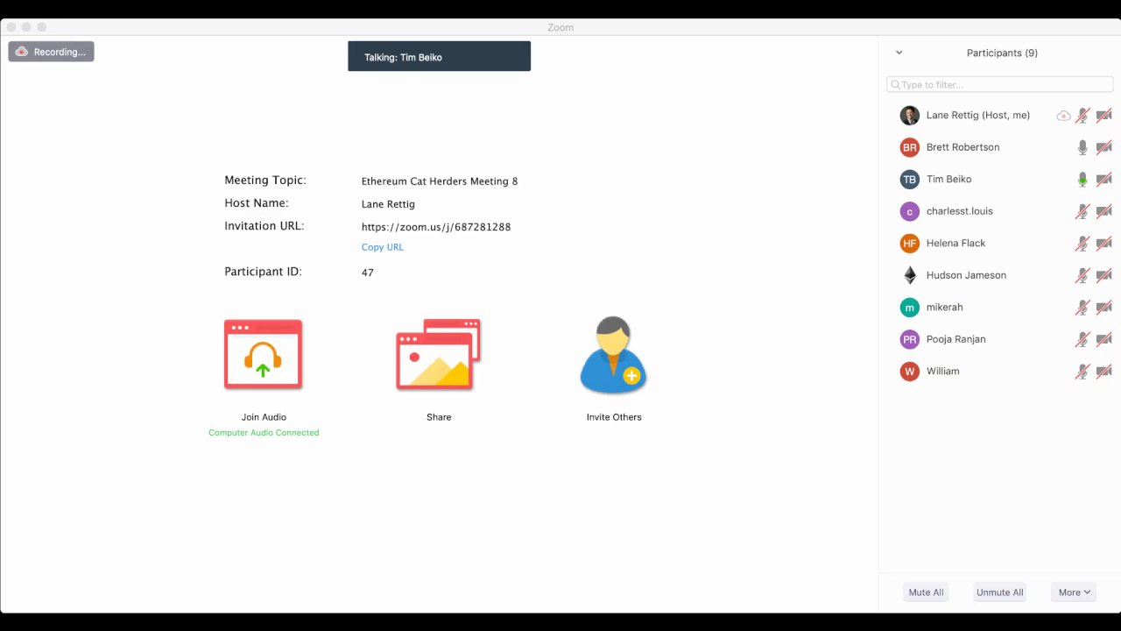1121x631 pixels.
Task: Select the Tim Beiko participant name
Action: point(948,180)
